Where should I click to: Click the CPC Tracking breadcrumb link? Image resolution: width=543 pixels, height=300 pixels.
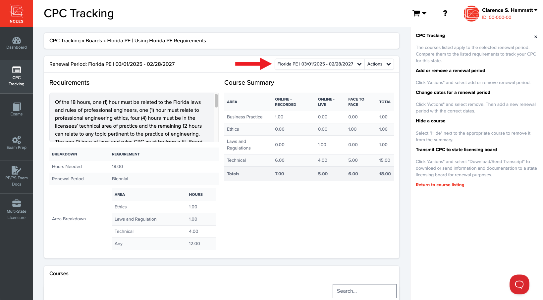(x=65, y=41)
